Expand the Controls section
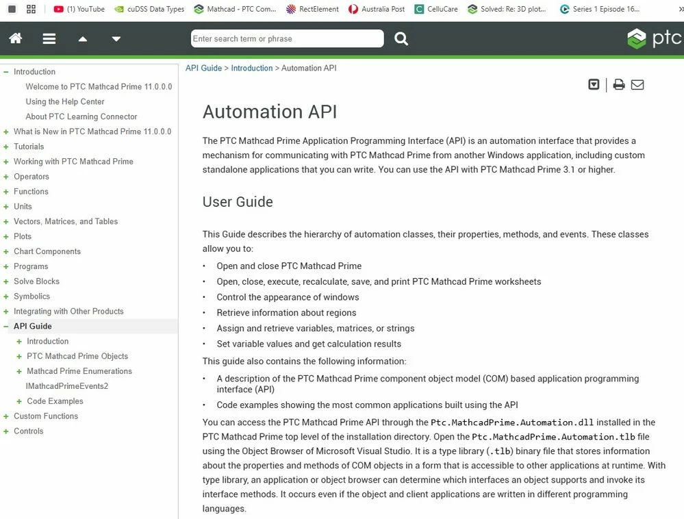 point(5,431)
